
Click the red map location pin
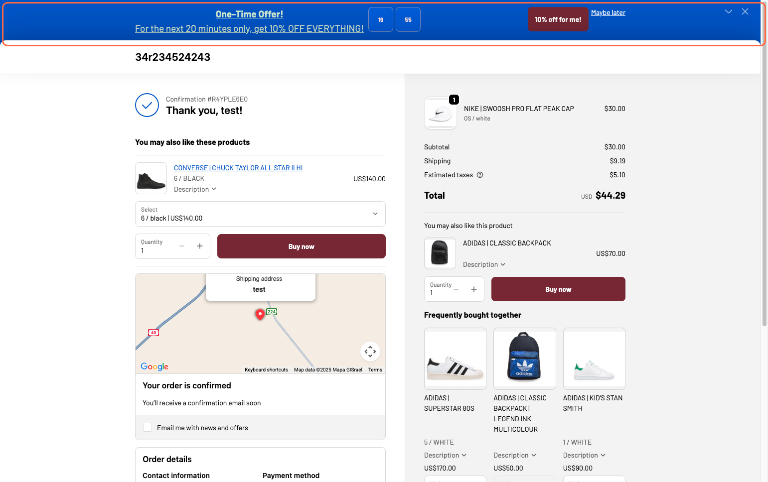pos(260,314)
